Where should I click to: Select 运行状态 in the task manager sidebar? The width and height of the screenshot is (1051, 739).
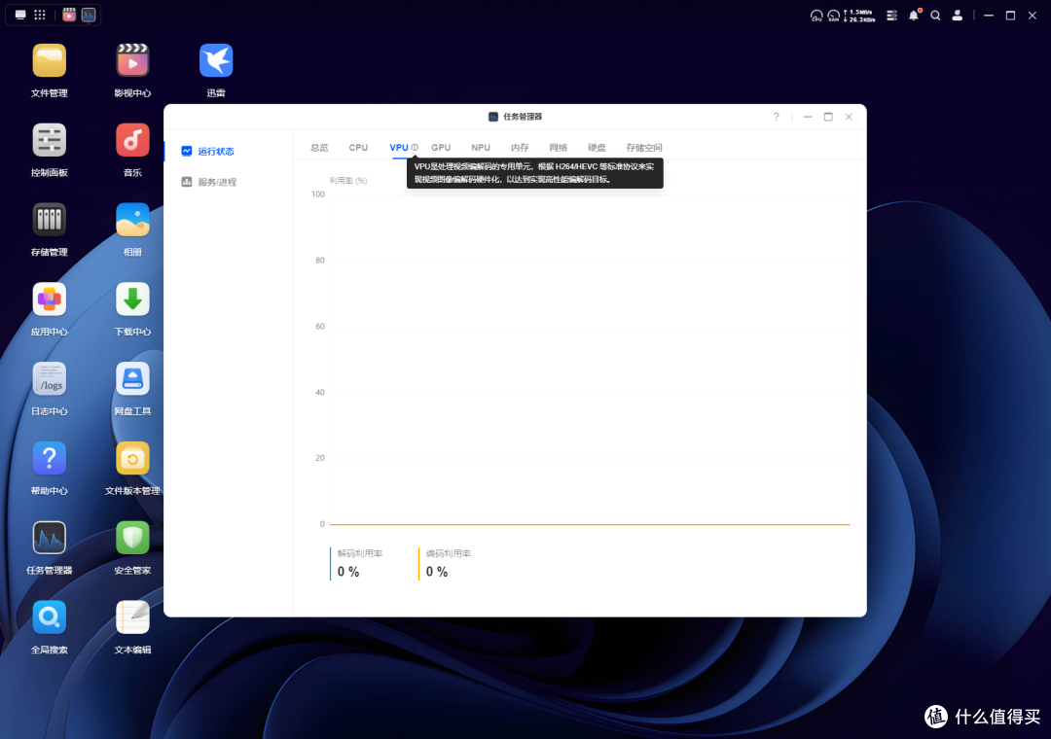216,152
